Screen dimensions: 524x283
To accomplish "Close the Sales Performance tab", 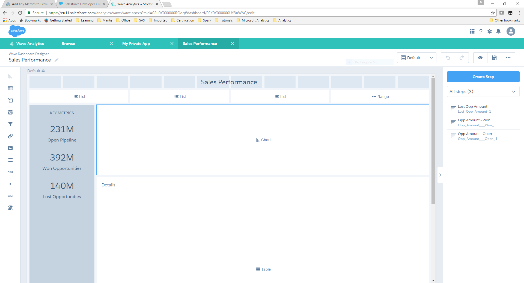I will [x=233, y=44].
